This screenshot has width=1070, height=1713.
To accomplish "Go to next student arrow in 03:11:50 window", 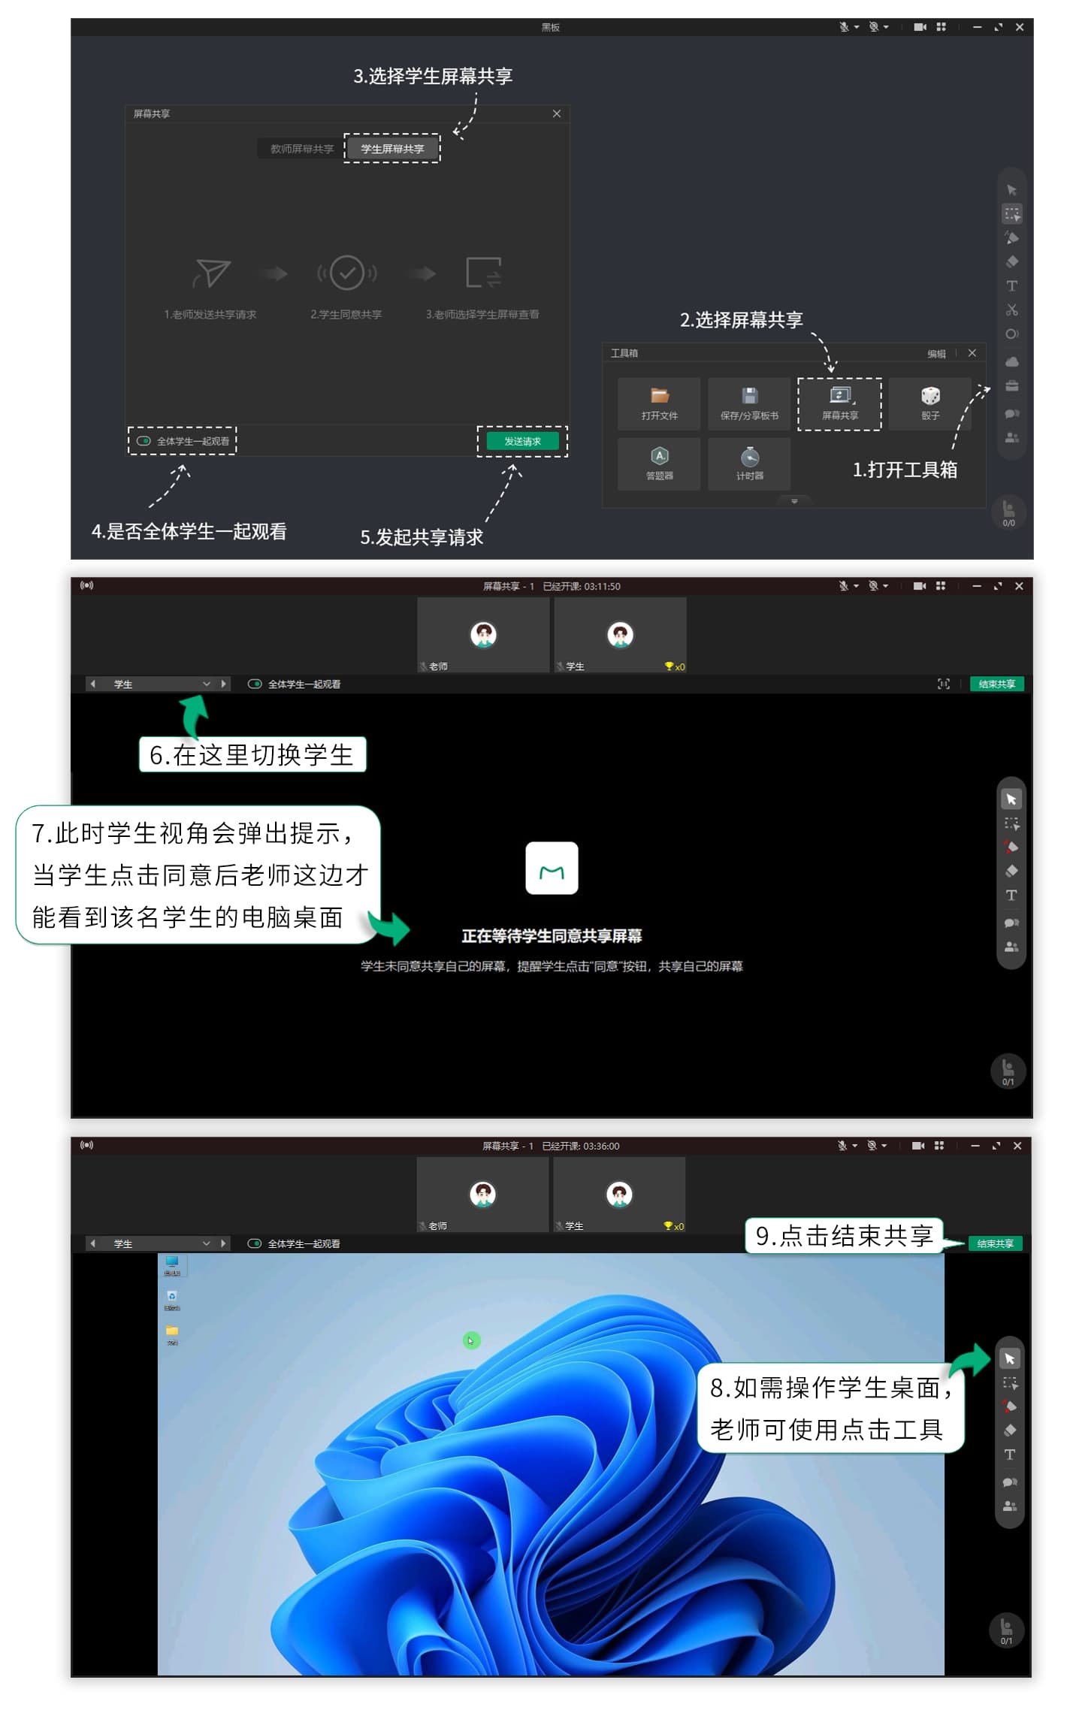I will (x=223, y=684).
